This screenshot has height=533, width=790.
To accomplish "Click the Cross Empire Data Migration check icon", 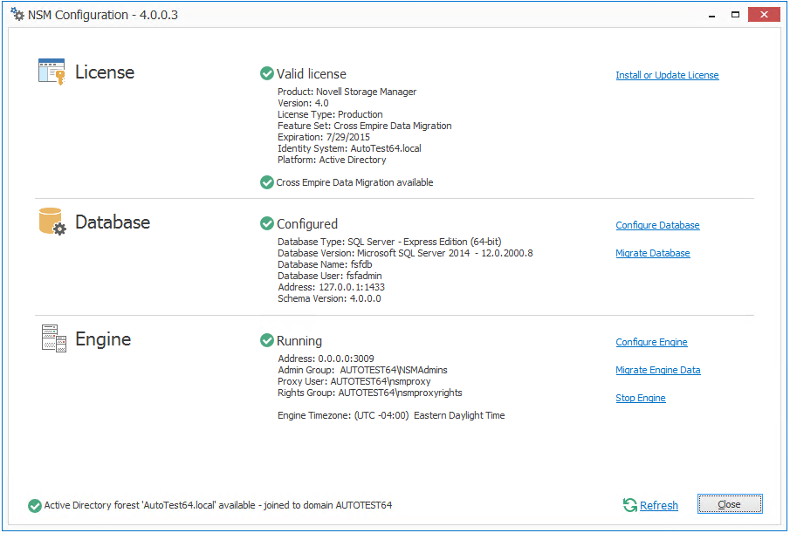I will click(x=267, y=182).
